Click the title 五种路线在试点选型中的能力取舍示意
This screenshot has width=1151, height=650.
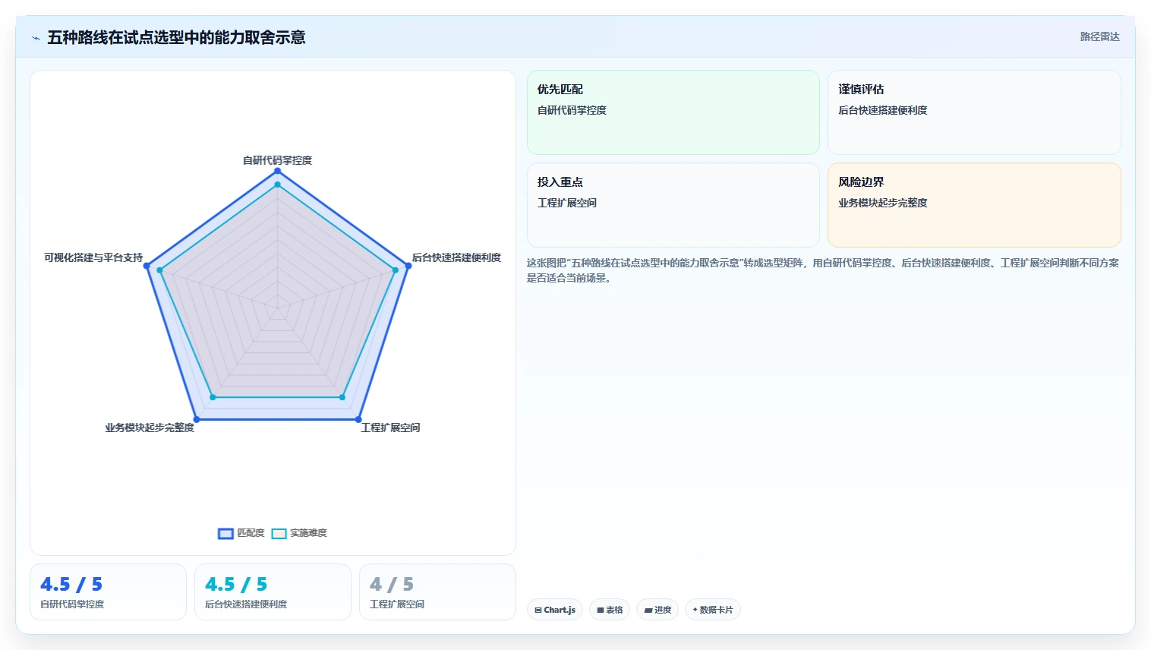[x=176, y=37]
